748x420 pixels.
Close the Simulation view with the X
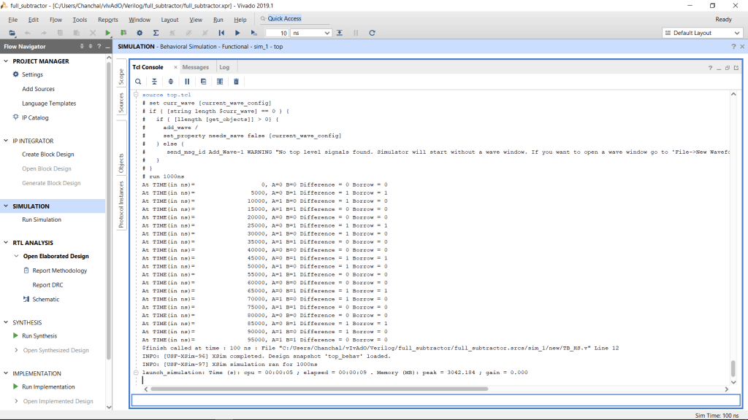[x=742, y=46]
